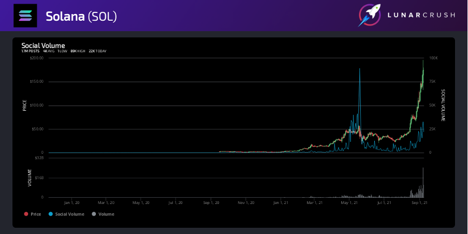Click the $50.00 price axis label

point(38,129)
